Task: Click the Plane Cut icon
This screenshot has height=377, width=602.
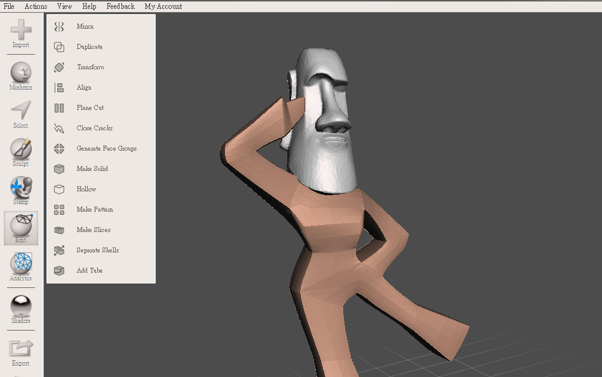Action: click(x=59, y=108)
